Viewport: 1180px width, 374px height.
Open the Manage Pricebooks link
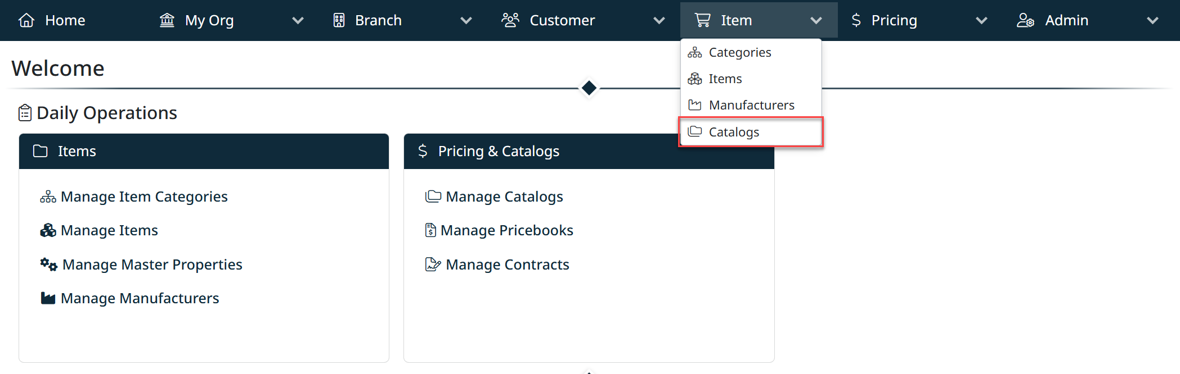pyautogui.click(x=506, y=230)
